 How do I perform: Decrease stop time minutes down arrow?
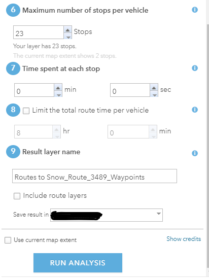point(58,94)
